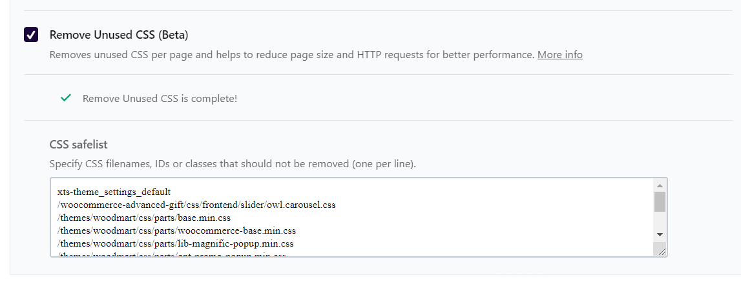The width and height of the screenshot is (741, 306).
Task: Click the Remove Unused CSS (Beta) label
Action: click(x=119, y=35)
